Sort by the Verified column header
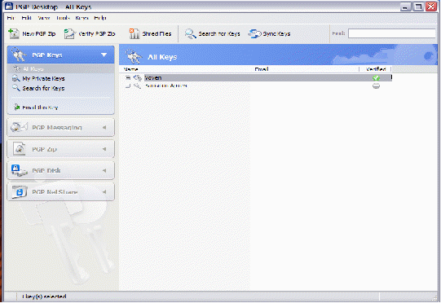 [376, 69]
